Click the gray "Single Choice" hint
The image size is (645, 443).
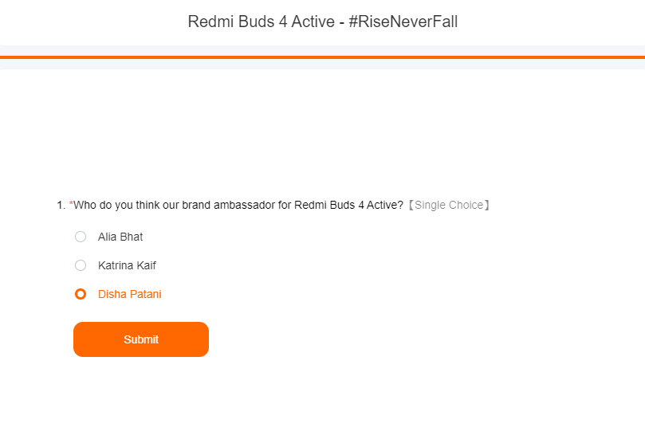click(449, 205)
